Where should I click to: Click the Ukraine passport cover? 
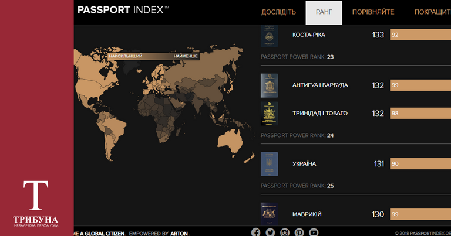click(269, 164)
